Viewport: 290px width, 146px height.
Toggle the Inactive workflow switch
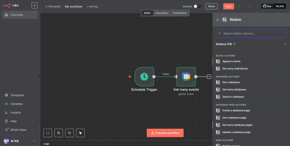pyautogui.click(x=197, y=6)
